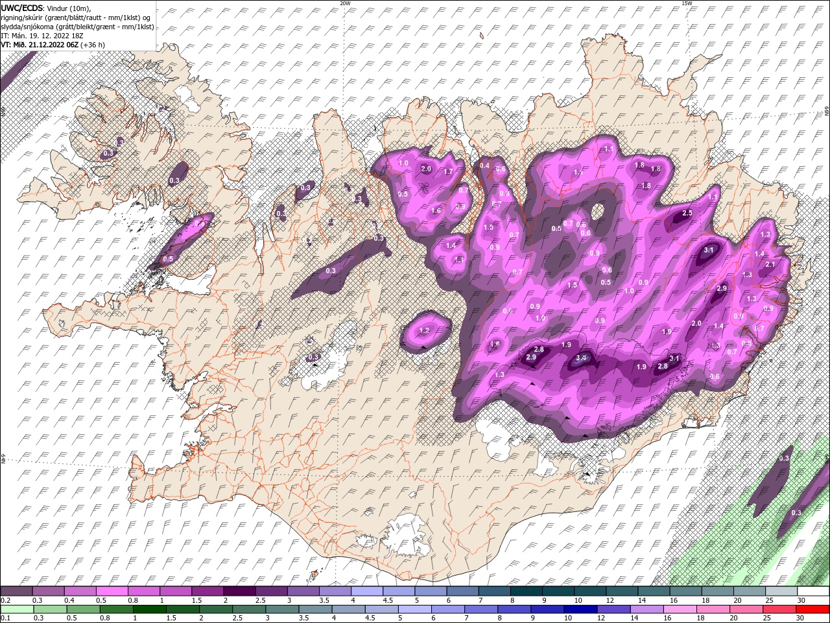
Task: Click the light grey swatch labeled 25 in snow legend
Action: 781,591
